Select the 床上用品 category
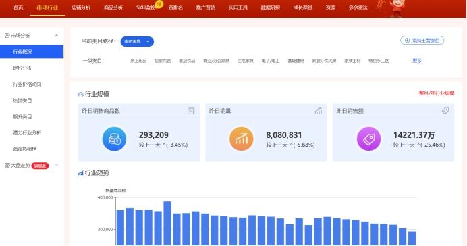Viewport: 467px width, 246px height. click(138, 61)
